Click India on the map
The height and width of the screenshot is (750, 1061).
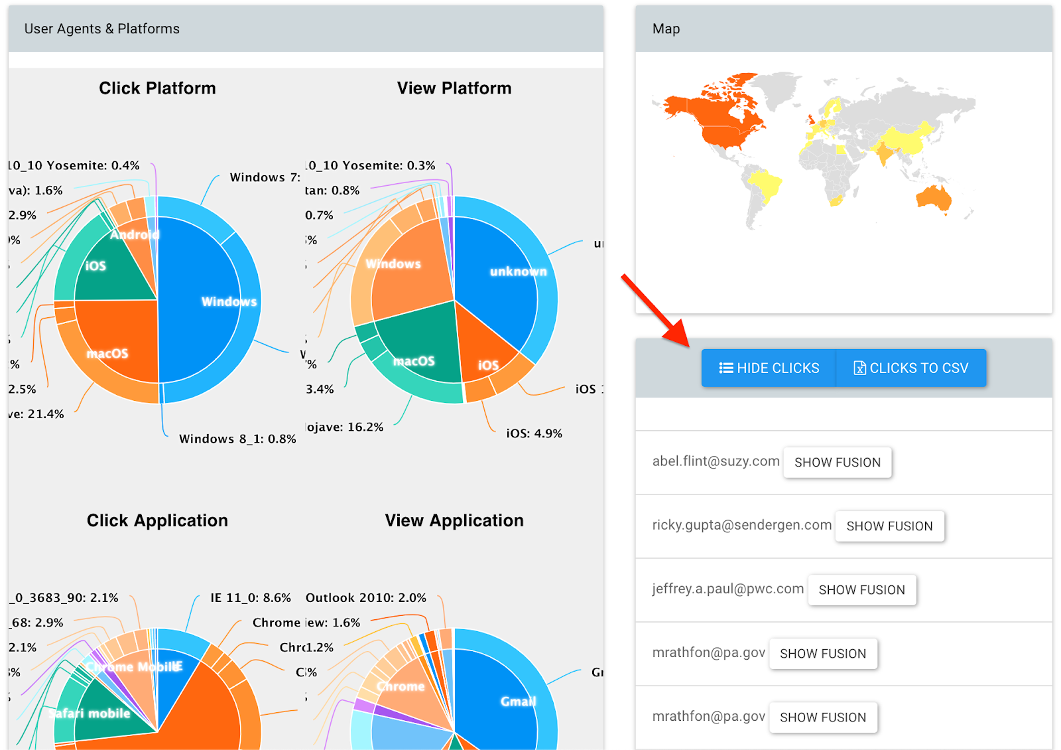pyautogui.click(x=884, y=155)
